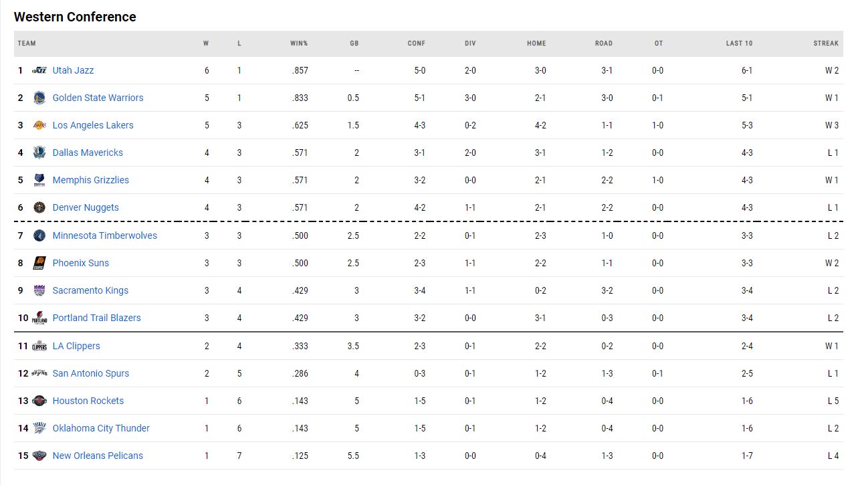Viewport: 856px width, 485px height.
Task: Open San Antonio Spurs team link
Action: click(x=91, y=373)
